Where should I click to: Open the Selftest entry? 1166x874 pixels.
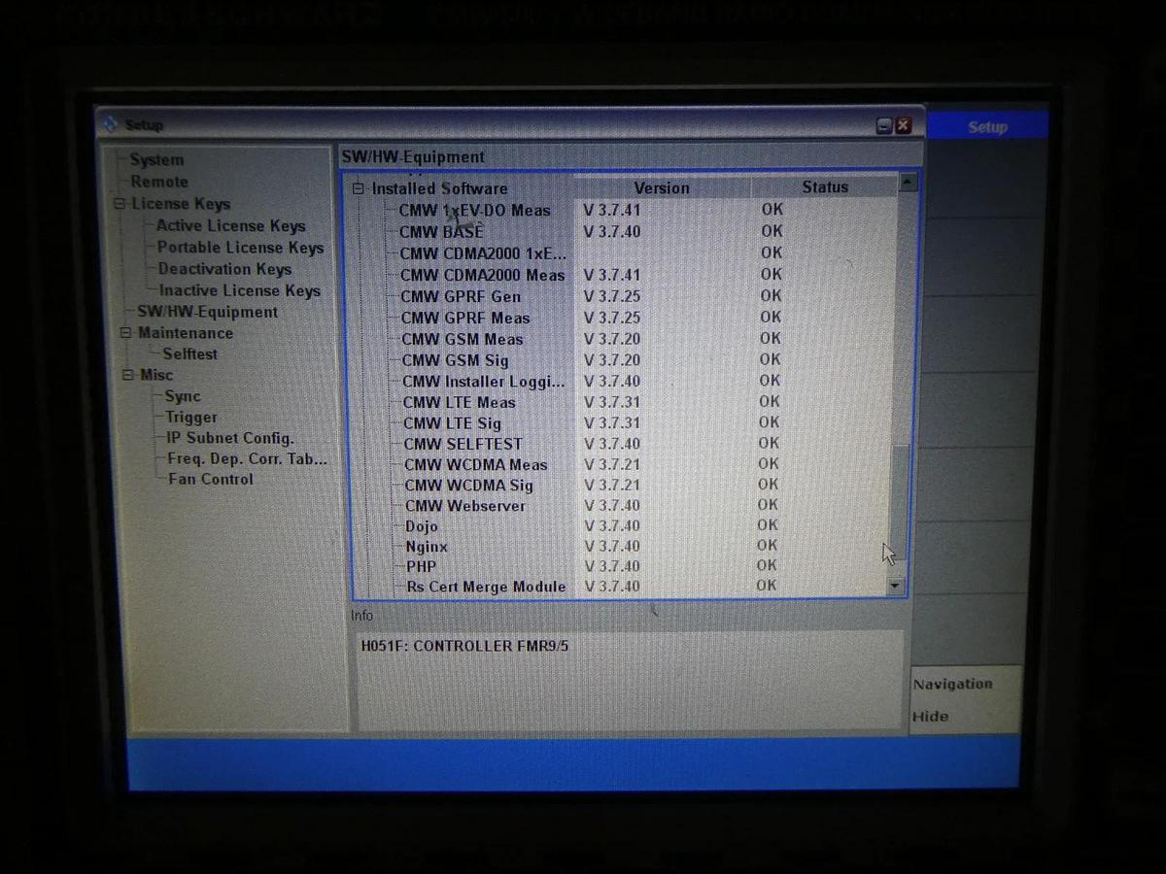pyautogui.click(x=189, y=354)
